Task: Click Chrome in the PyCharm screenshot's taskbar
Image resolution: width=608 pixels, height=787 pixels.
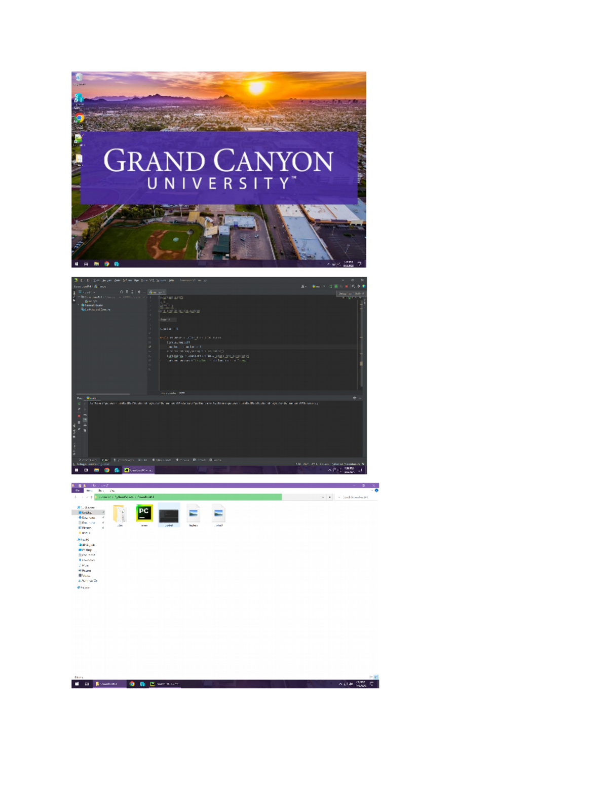Action: [x=107, y=470]
